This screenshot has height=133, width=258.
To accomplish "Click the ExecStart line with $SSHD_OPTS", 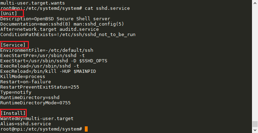I will (x=54, y=61).
